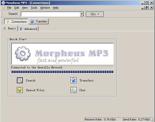This screenshot has height=122, width=155.
Task: Open the File menu
Action: pyautogui.click(x=9, y=8)
